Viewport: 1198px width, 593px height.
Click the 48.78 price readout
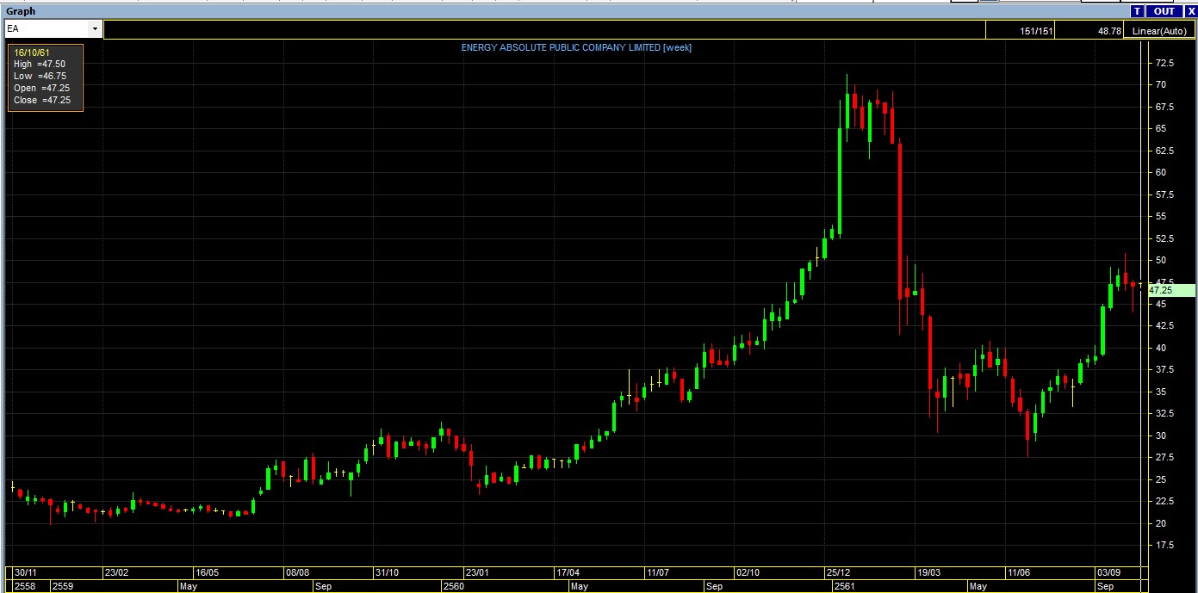pos(1109,31)
